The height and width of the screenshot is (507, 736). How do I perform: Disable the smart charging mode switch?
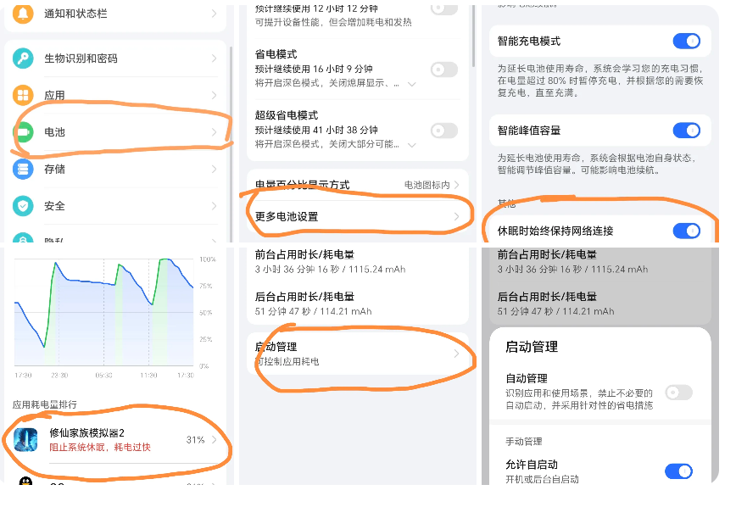pos(686,41)
